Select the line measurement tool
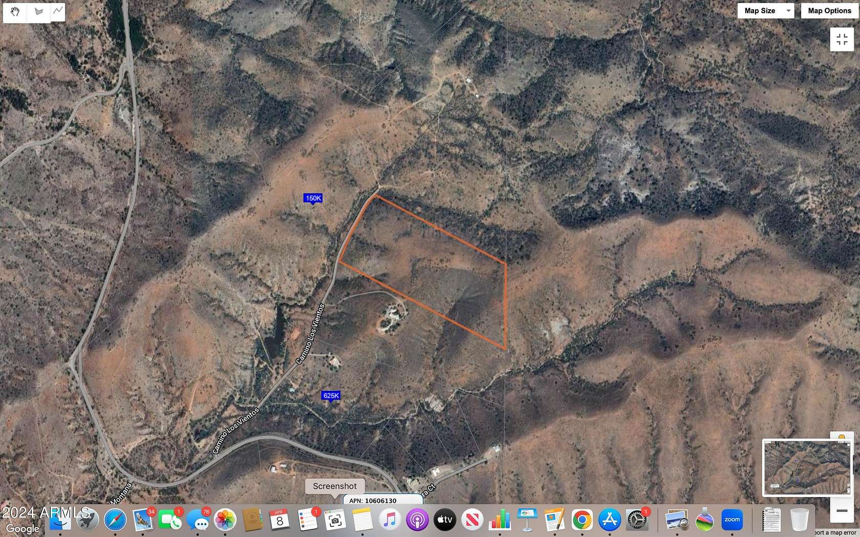 [57, 11]
